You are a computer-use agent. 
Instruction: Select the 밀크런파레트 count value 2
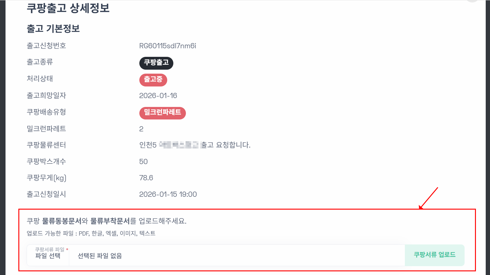pos(141,129)
